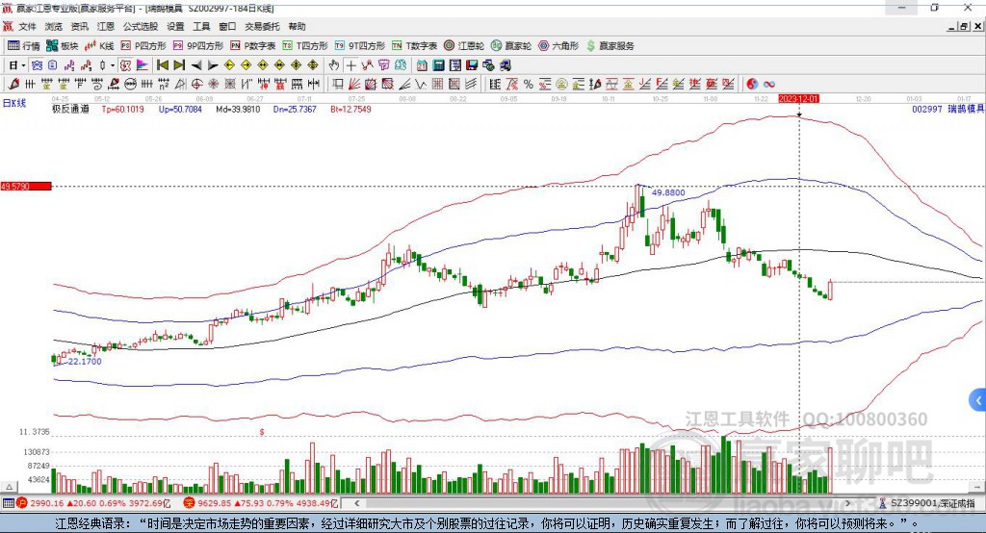Expand the candlestick style dropdown arrow
This screenshot has width=986, height=533.
113,65
